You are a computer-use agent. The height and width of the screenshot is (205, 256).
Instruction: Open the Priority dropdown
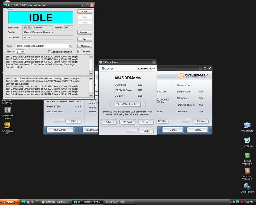tap(23, 52)
